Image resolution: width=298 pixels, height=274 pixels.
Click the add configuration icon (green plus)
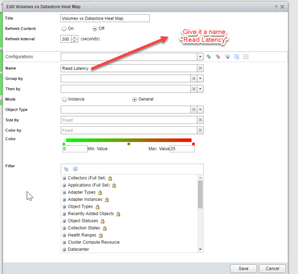[x=208, y=57]
